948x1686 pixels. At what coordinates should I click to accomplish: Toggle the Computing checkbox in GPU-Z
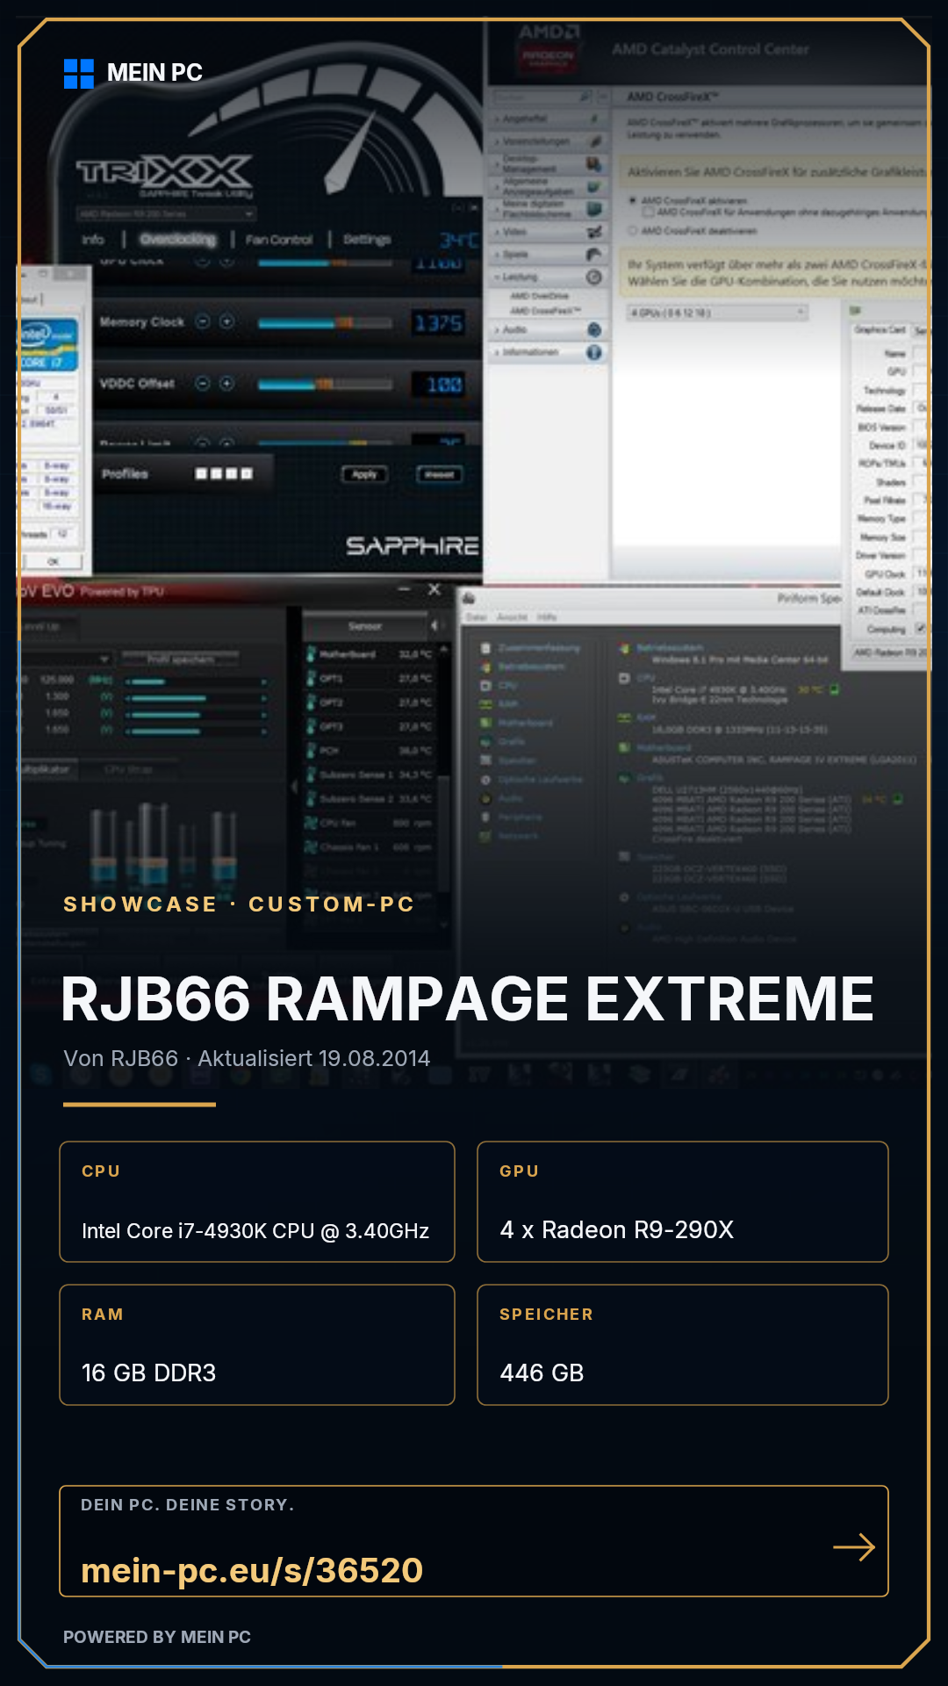click(x=920, y=629)
